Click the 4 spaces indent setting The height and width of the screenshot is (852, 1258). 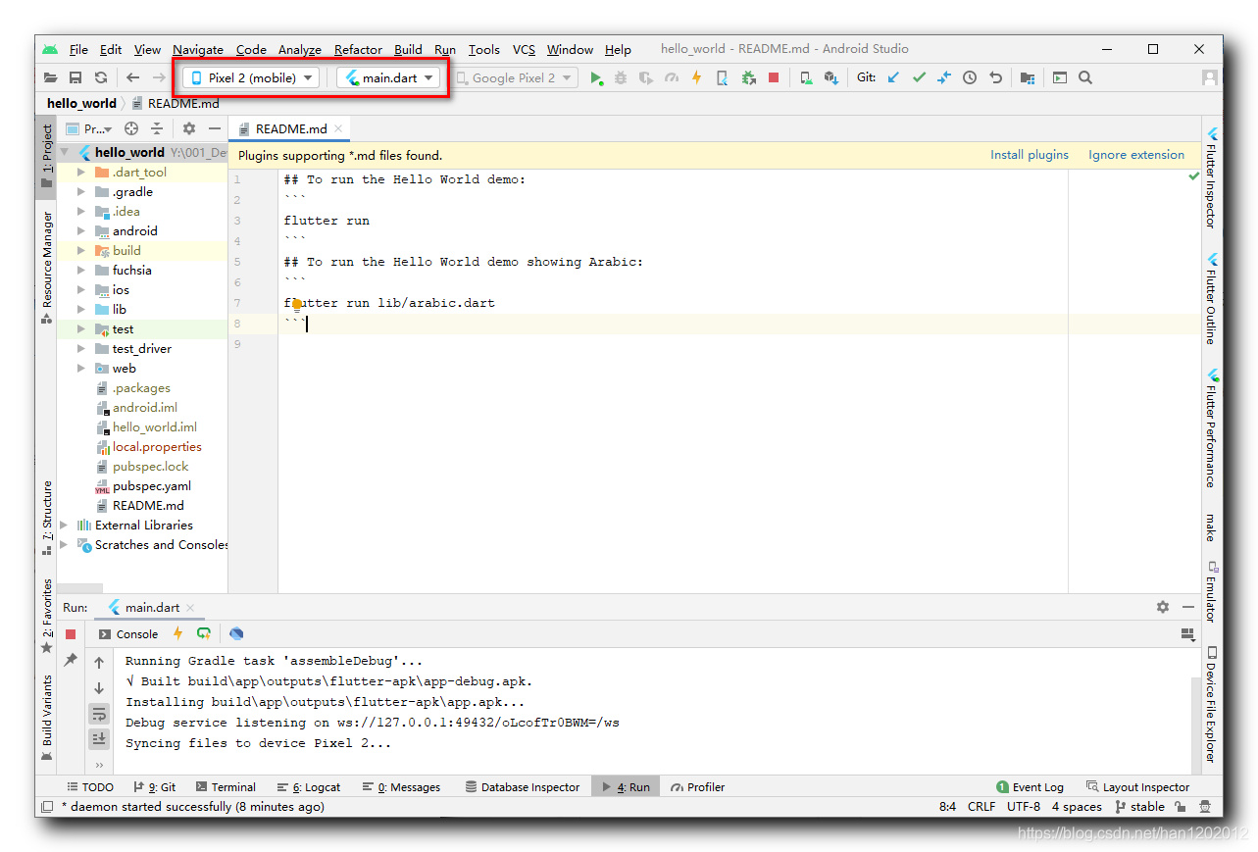click(1077, 807)
